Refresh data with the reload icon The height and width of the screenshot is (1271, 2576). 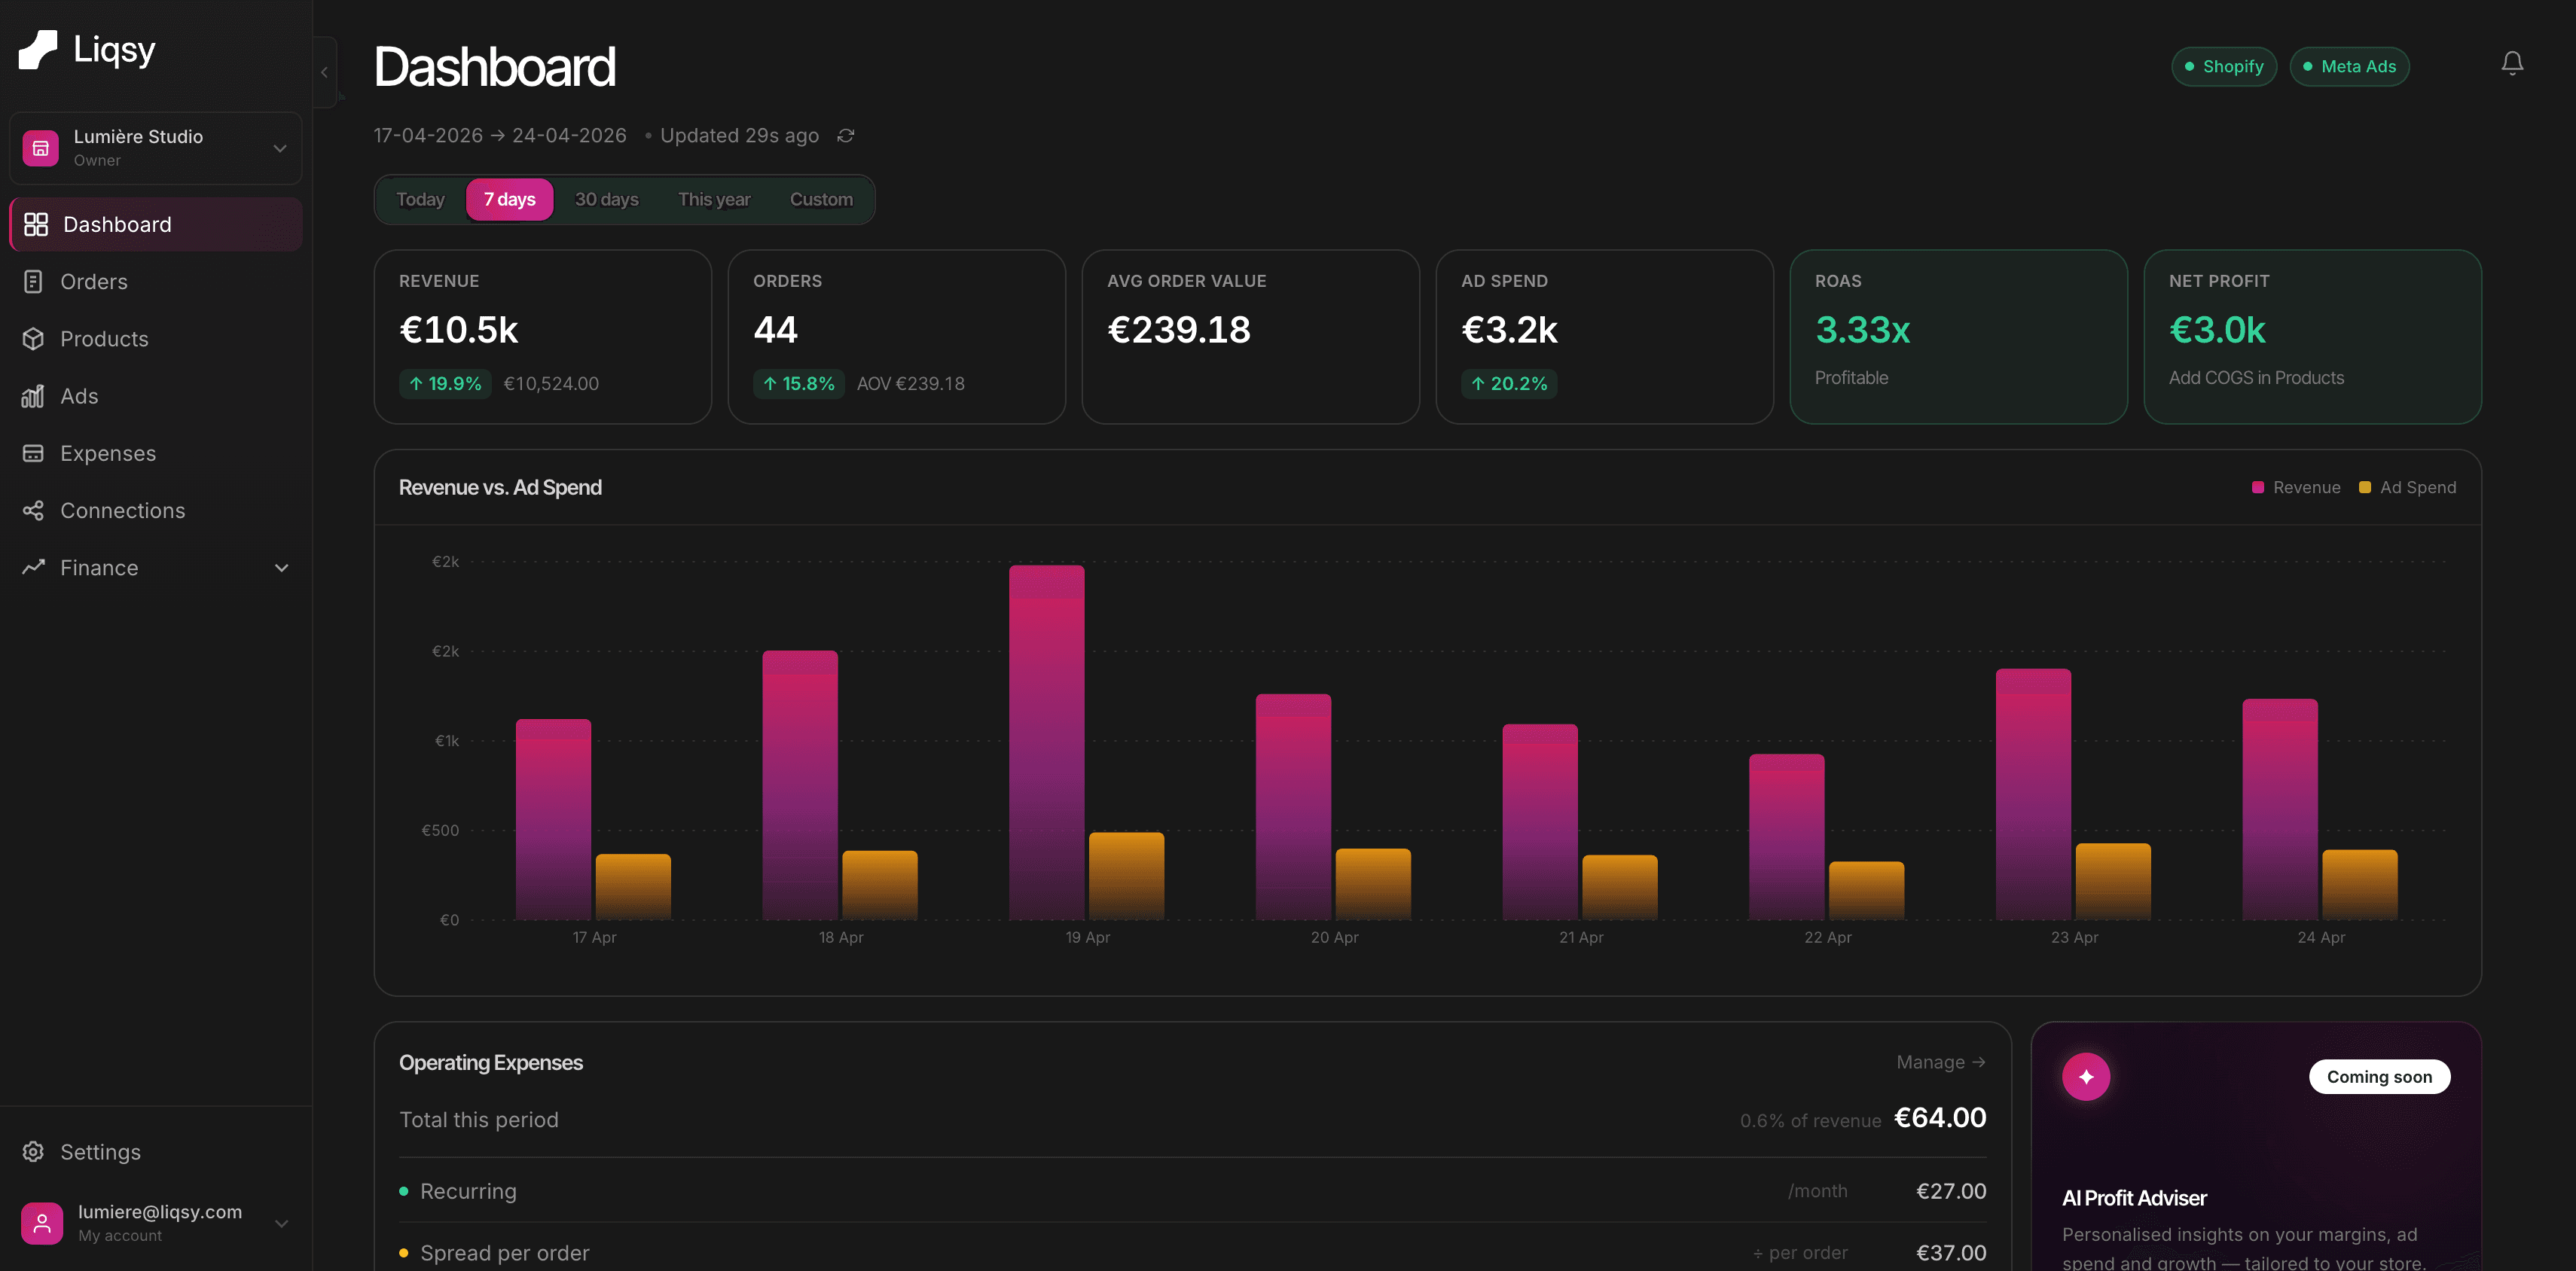845,135
